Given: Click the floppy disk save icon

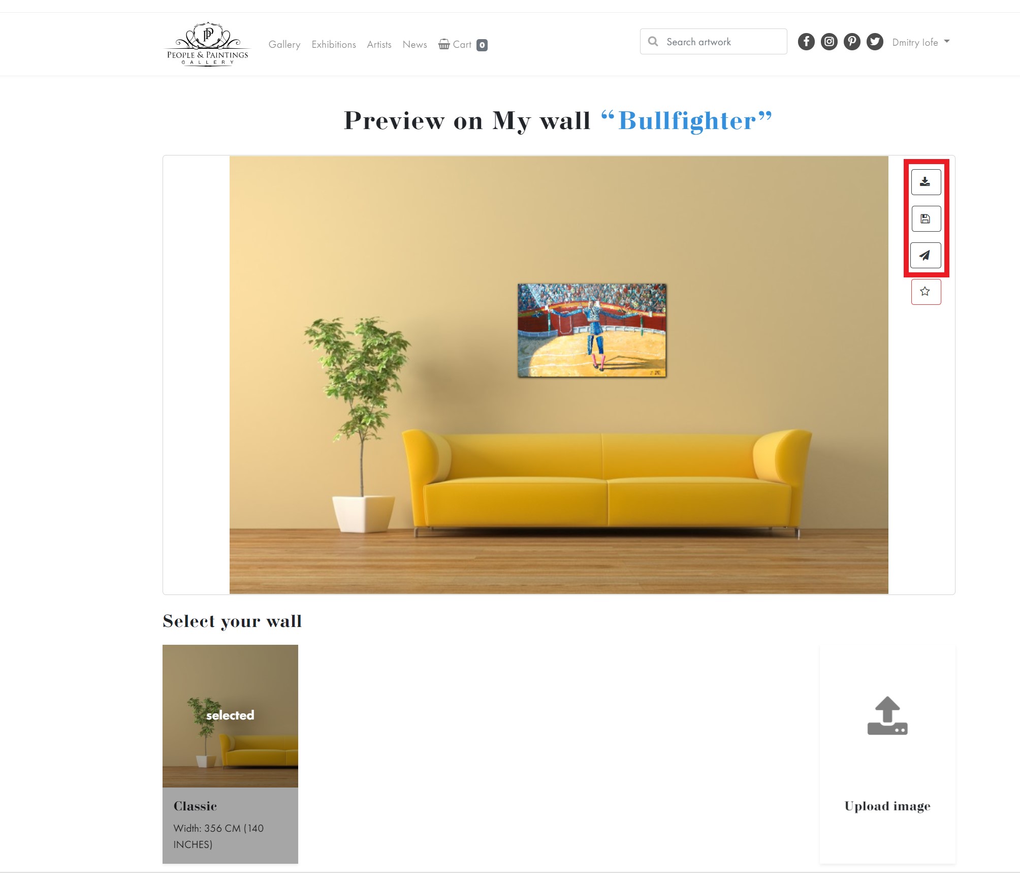Looking at the screenshot, I should pyautogui.click(x=926, y=219).
